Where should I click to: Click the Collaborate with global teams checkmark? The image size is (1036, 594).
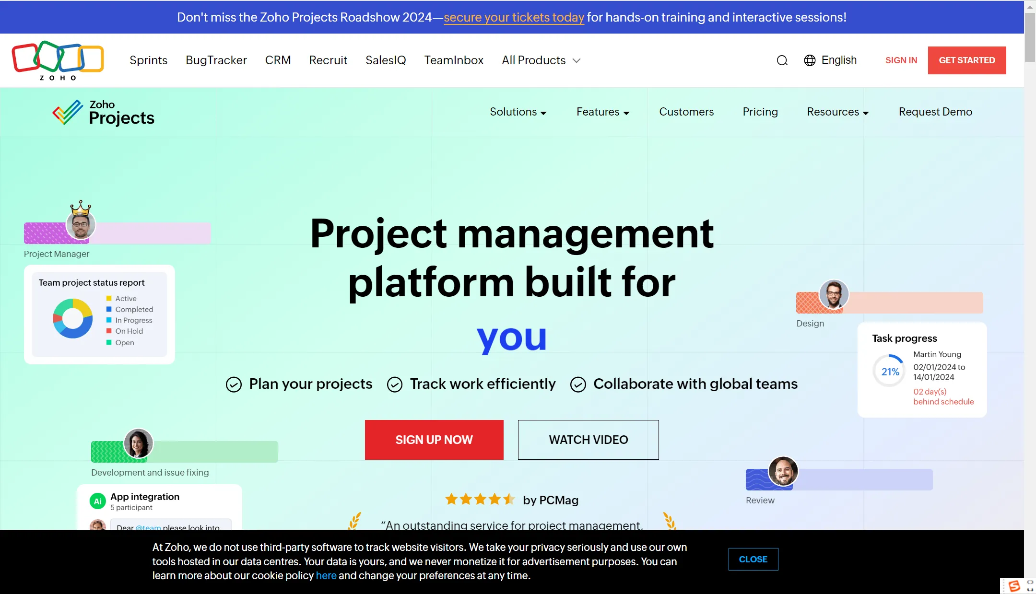[578, 384]
